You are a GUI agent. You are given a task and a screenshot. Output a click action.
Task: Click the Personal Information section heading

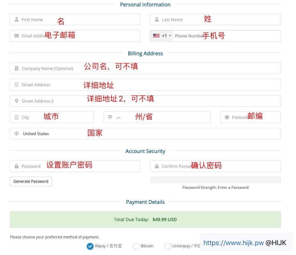pyautogui.click(x=145, y=4)
